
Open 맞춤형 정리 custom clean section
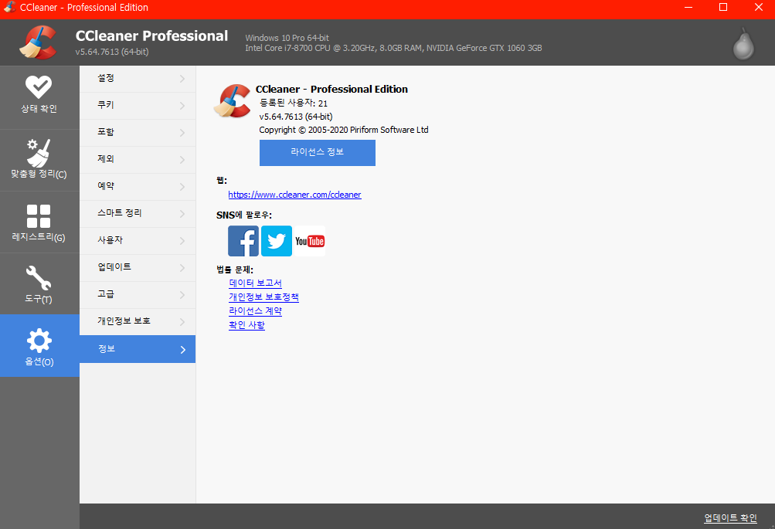click(39, 161)
